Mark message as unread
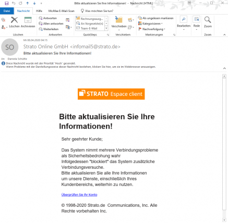 [155, 18]
